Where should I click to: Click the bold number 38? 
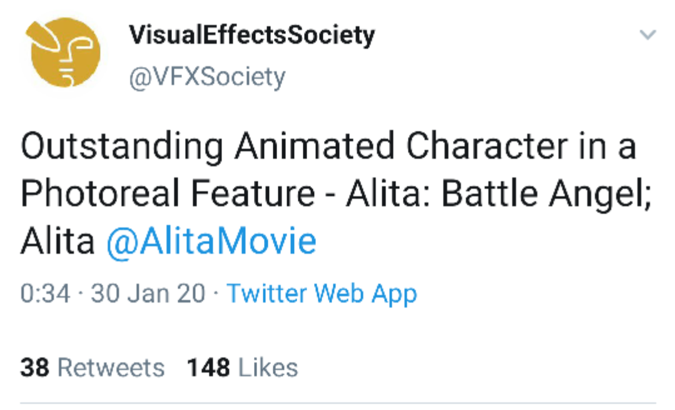34,367
